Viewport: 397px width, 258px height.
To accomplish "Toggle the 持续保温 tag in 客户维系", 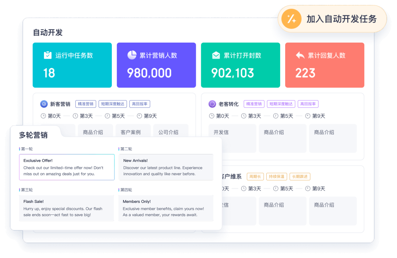I will (x=277, y=177).
